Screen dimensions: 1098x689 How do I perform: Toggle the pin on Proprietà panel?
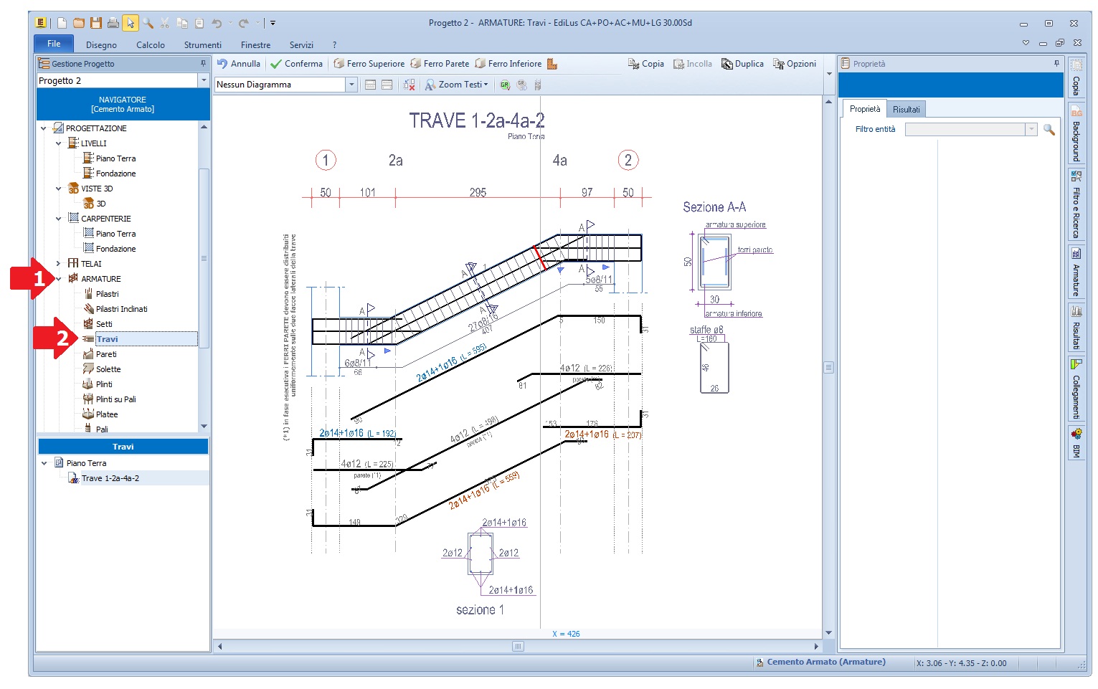pyautogui.click(x=1056, y=64)
